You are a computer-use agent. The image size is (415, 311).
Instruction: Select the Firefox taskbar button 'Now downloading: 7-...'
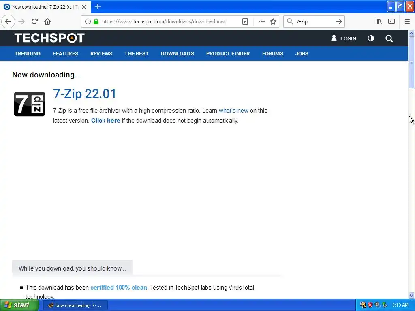pyautogui.click(x=75, y=305)
